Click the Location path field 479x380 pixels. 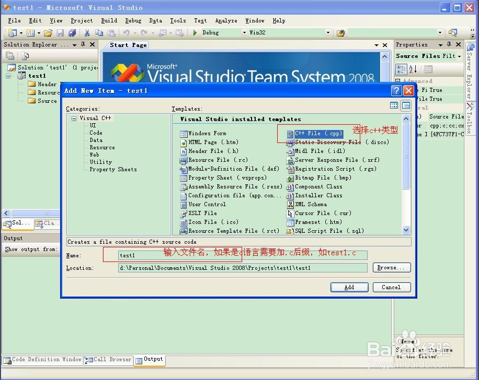tap(243, 267)
